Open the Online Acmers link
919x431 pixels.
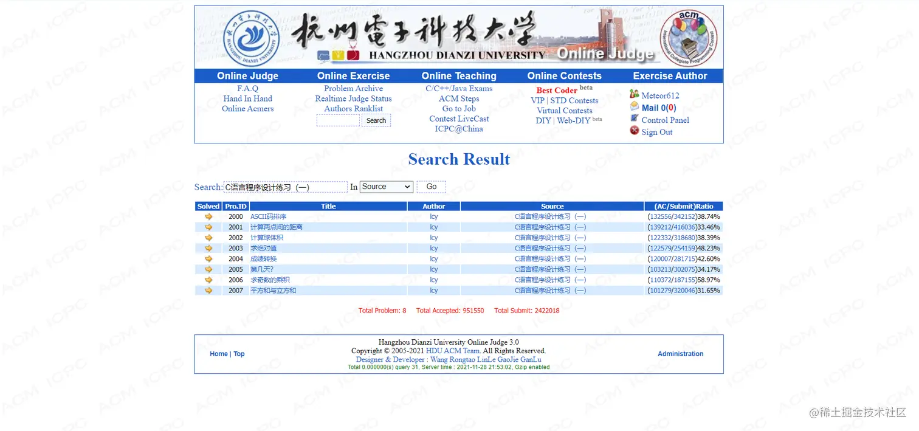coord(247,109)
